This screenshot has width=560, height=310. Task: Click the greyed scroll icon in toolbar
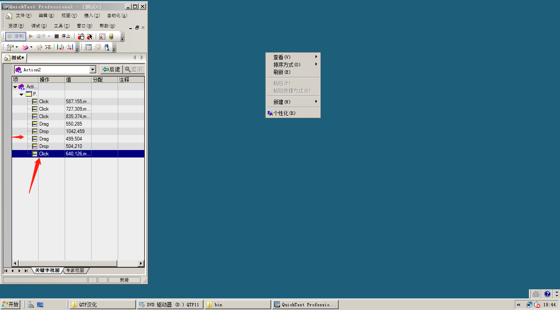pyautogui.click(x=97, y=48)
